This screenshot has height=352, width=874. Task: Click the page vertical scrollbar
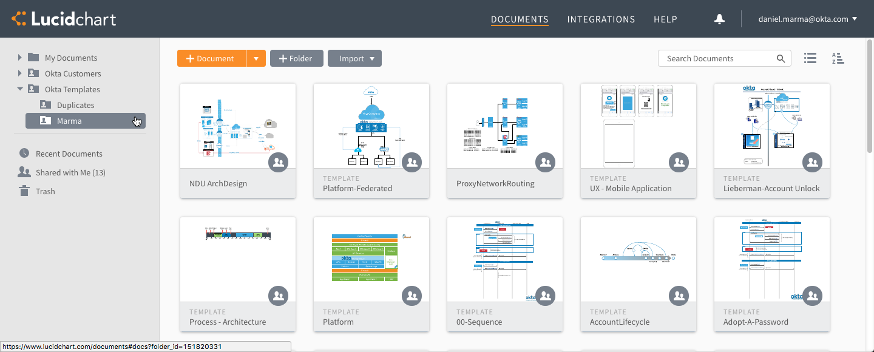tap(870, 97)
